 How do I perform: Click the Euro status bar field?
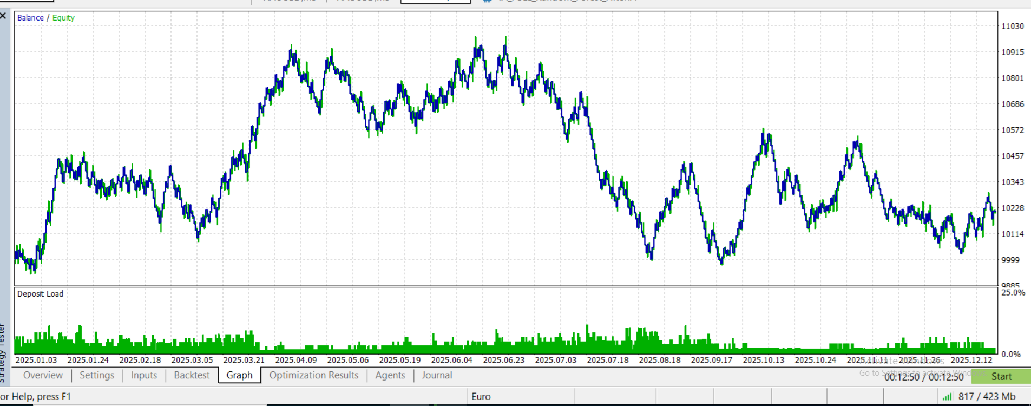[481, 397]
